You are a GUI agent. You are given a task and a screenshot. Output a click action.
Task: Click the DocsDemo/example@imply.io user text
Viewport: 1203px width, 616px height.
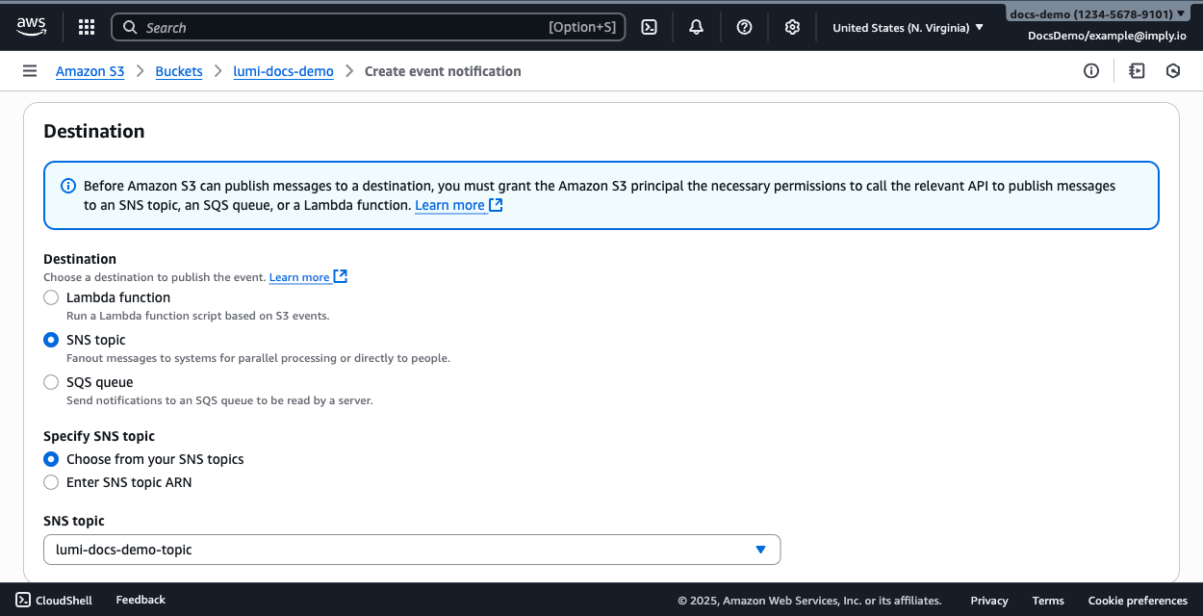1107,36
